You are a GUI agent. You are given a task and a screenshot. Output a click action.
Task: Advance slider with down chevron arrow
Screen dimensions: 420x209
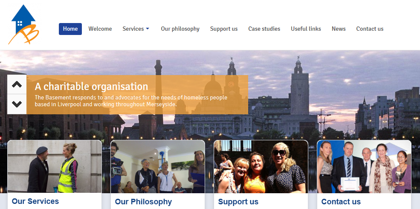coord(17,104)
